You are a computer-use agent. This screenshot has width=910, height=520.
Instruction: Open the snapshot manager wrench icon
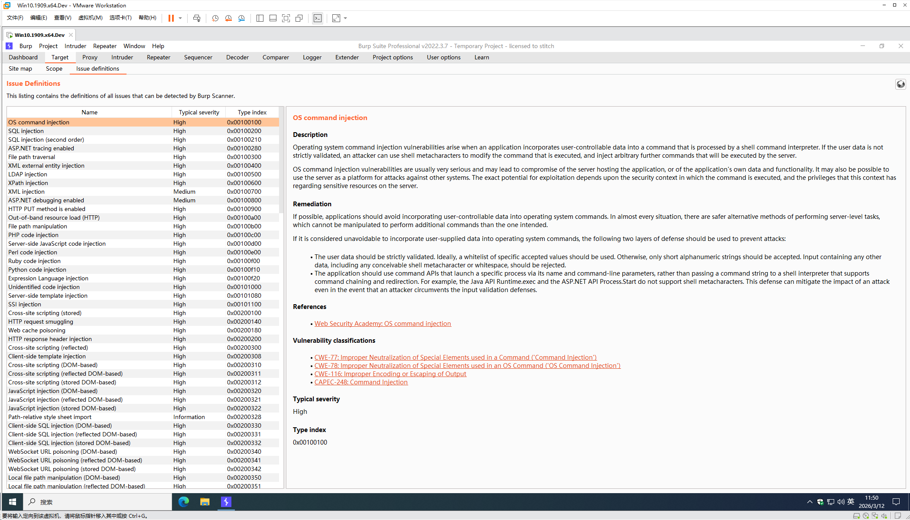pos(241,18)
